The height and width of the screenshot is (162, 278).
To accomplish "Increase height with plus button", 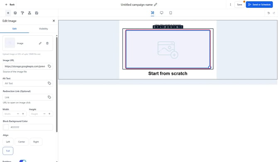I will click(x=49, y=114).
